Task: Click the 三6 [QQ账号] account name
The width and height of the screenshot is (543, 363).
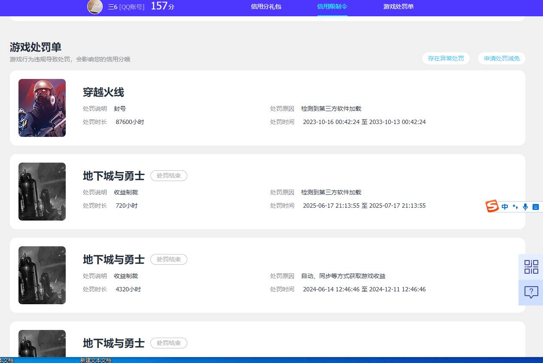Action: coord(125,7)
